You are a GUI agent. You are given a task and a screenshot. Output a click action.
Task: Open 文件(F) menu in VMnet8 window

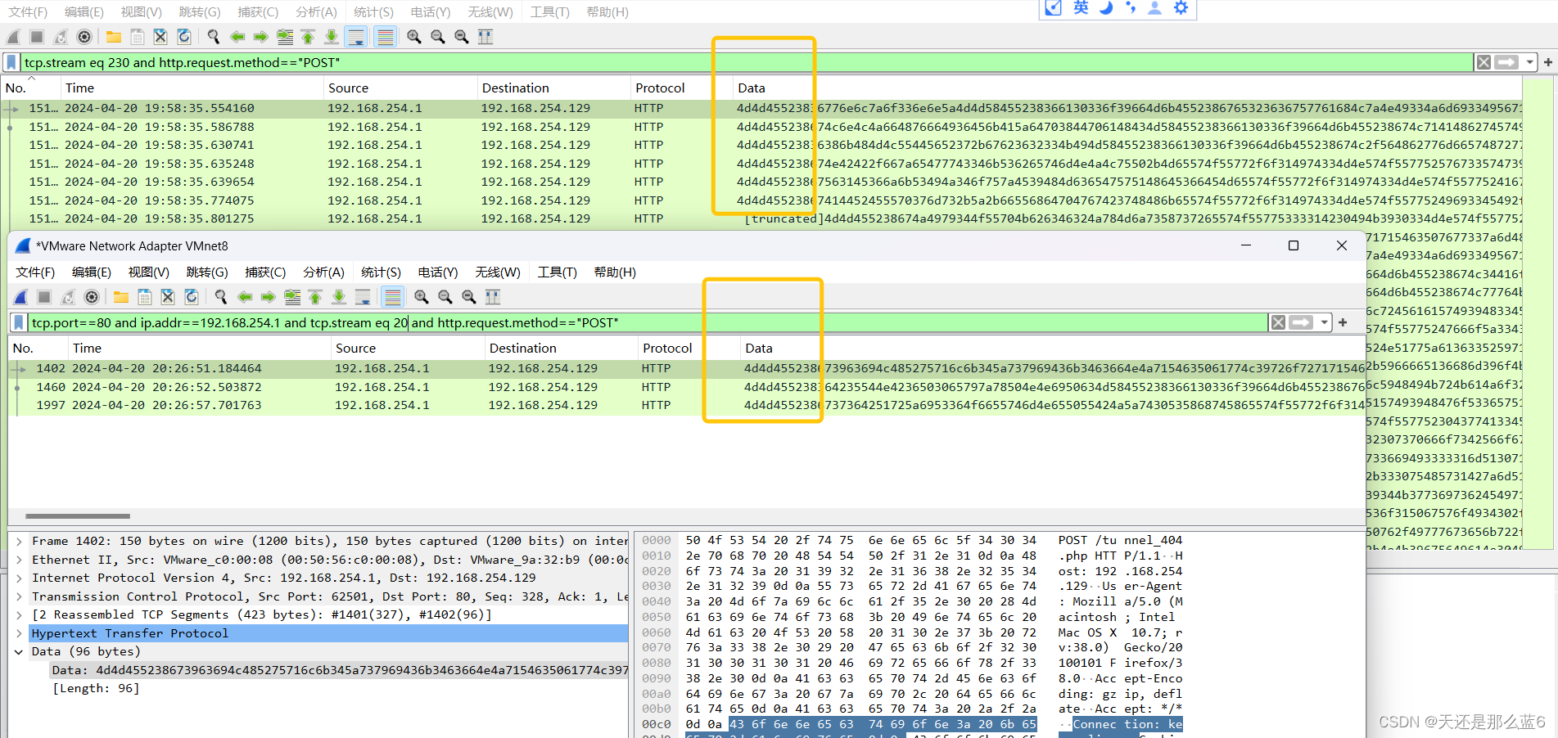pos(35,272)
